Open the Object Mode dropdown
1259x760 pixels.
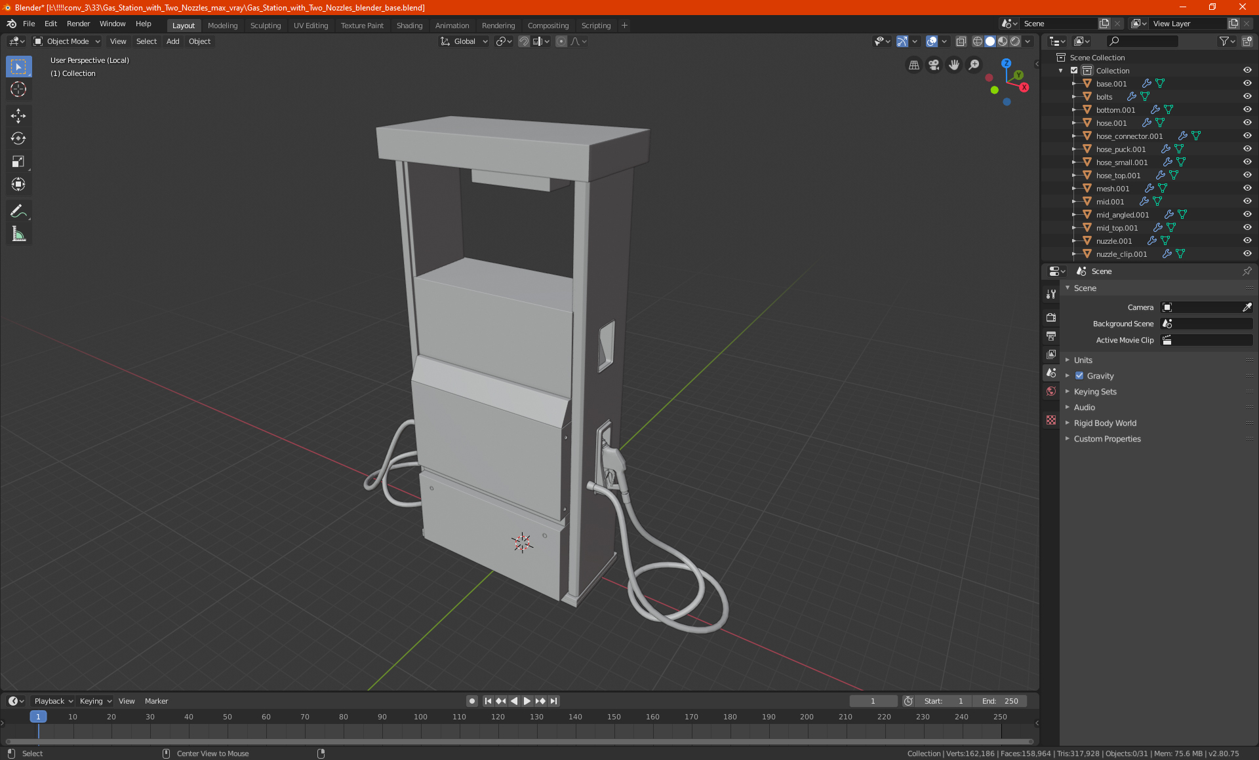point(66,41)
